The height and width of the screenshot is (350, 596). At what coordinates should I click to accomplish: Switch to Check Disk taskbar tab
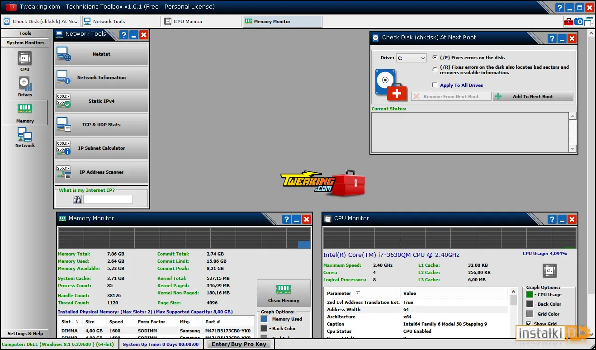click(41, 21)
